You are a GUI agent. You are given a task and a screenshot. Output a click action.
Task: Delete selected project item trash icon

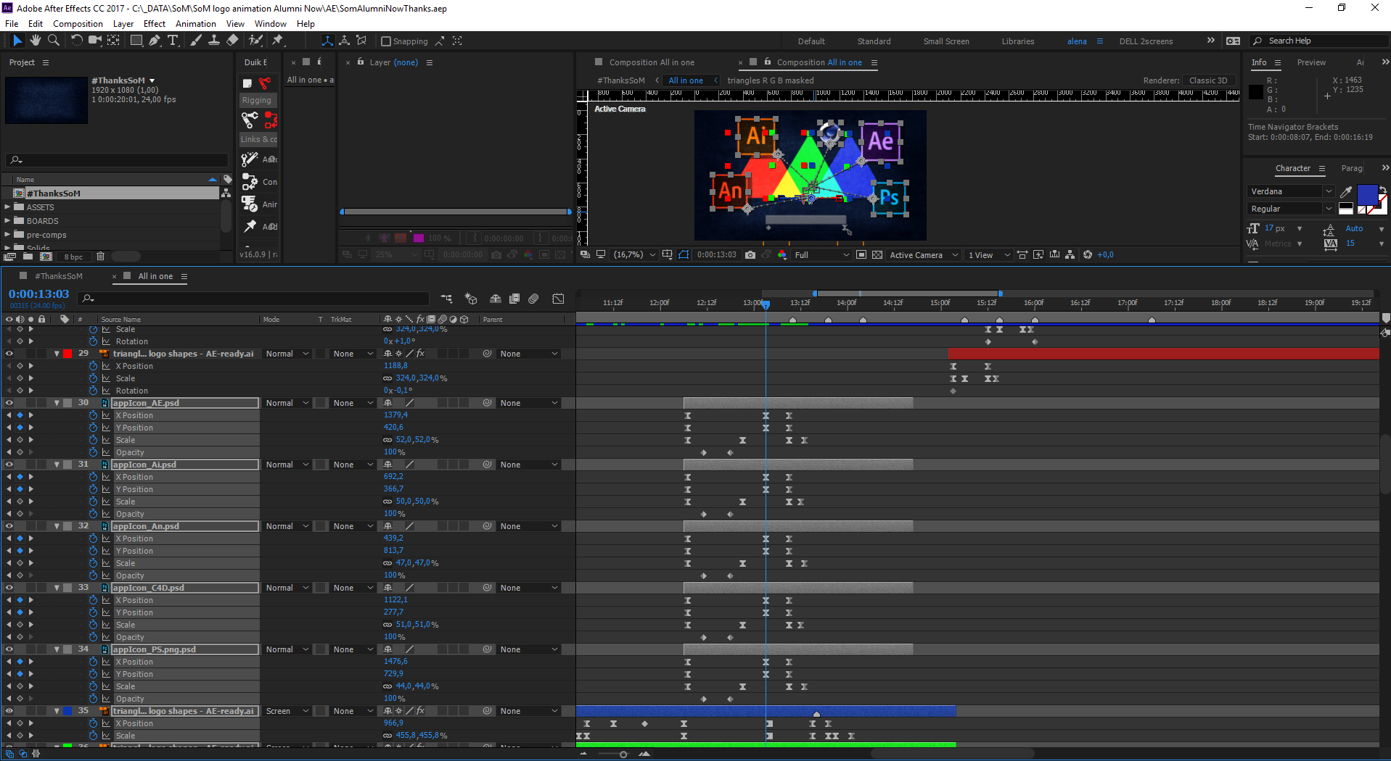click(x=100, y=257)
